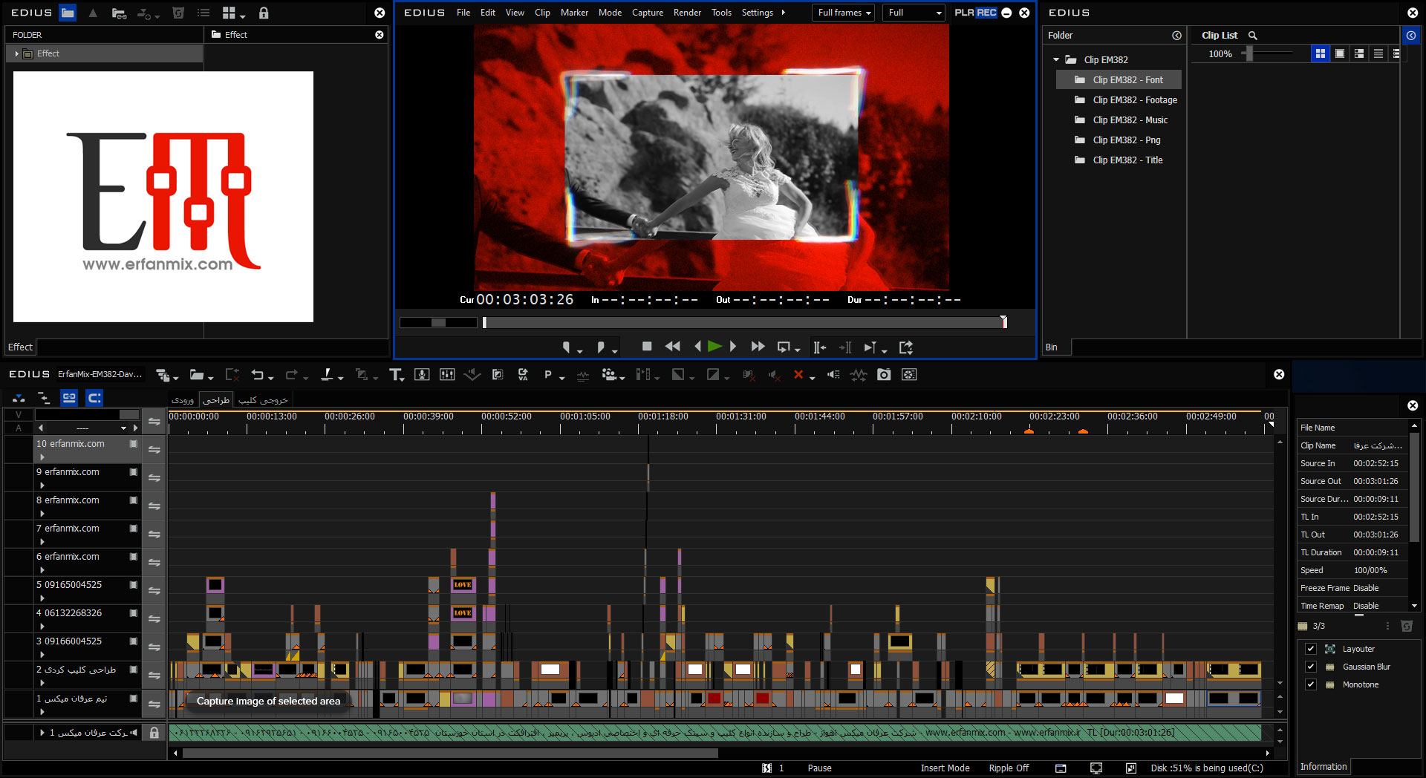
Task: Toggle the Layouter effect checkbox
Action: point(1311,649)
